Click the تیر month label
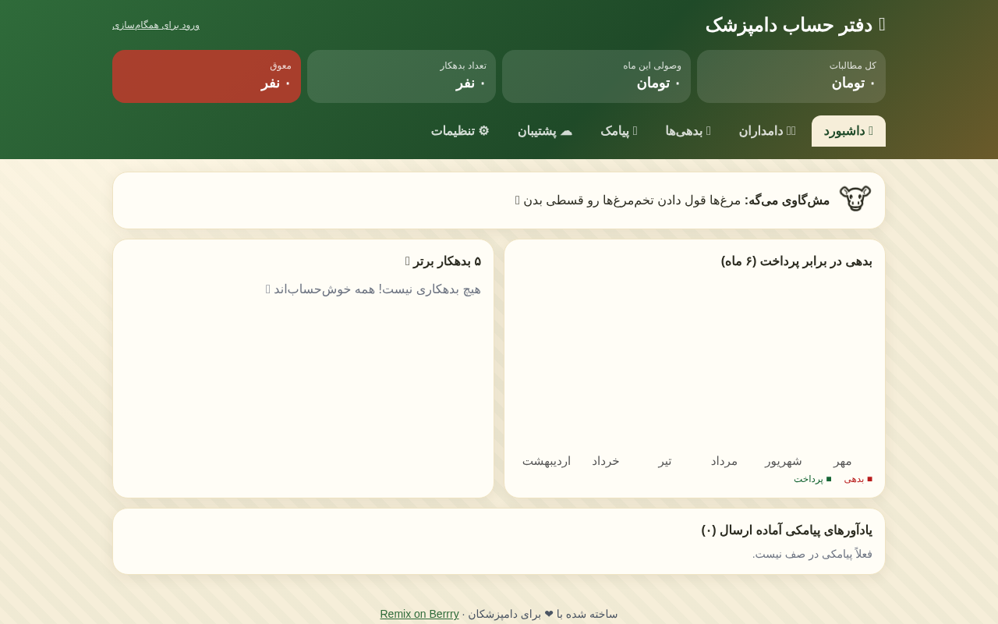998x624 pixels. 665,461
